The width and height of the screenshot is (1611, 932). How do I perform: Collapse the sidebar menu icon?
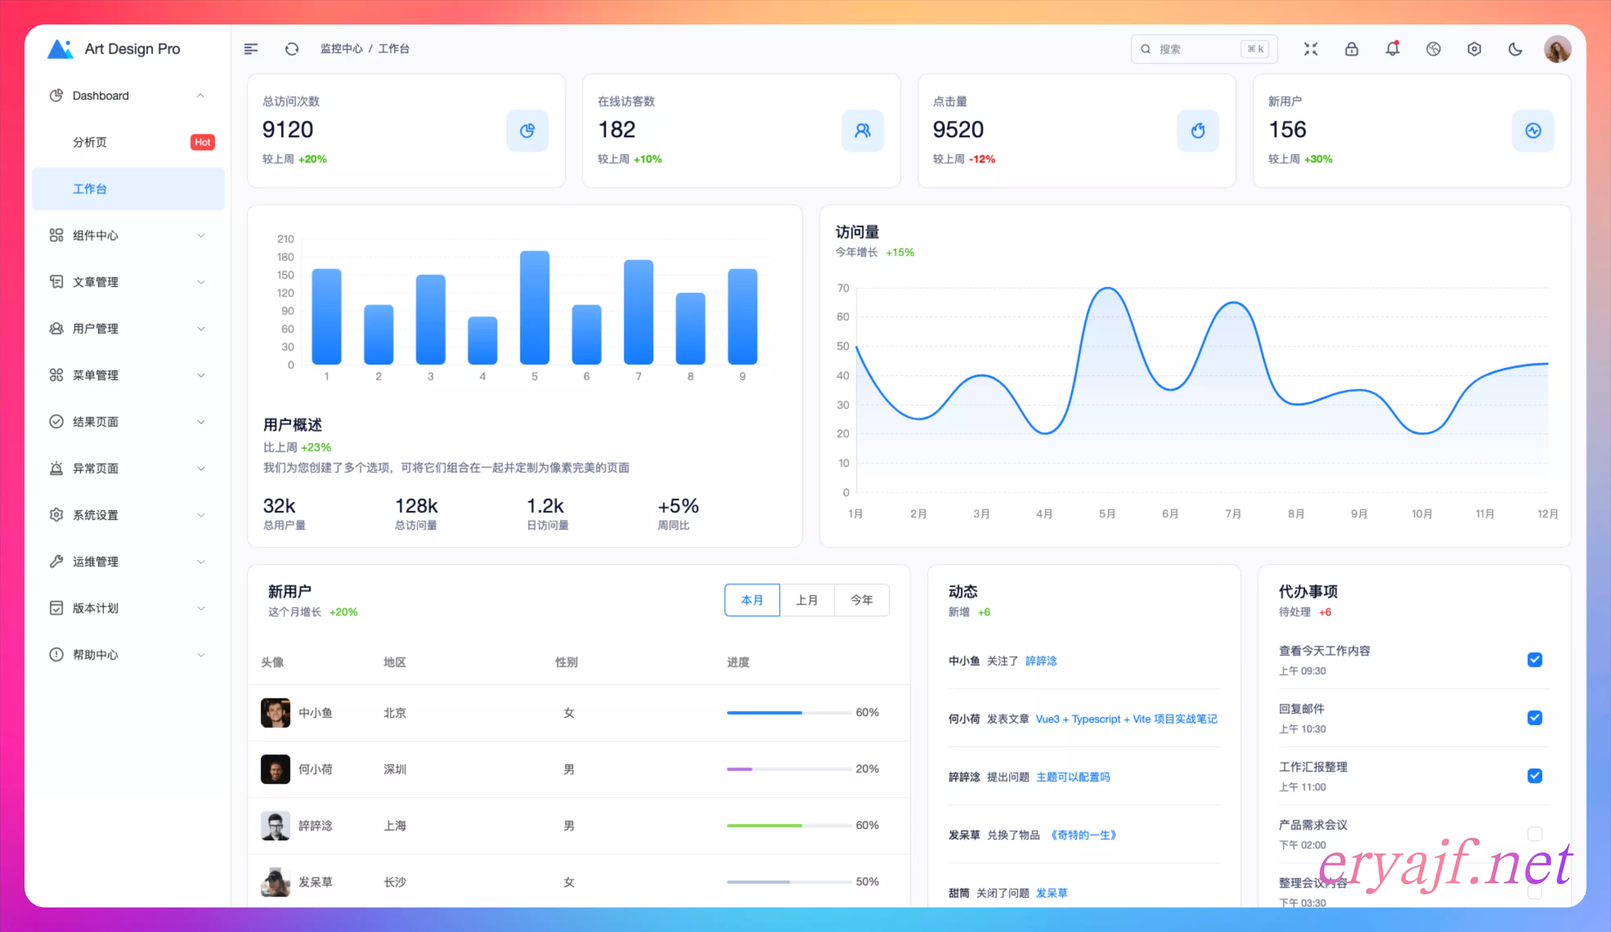pos(251,49)
